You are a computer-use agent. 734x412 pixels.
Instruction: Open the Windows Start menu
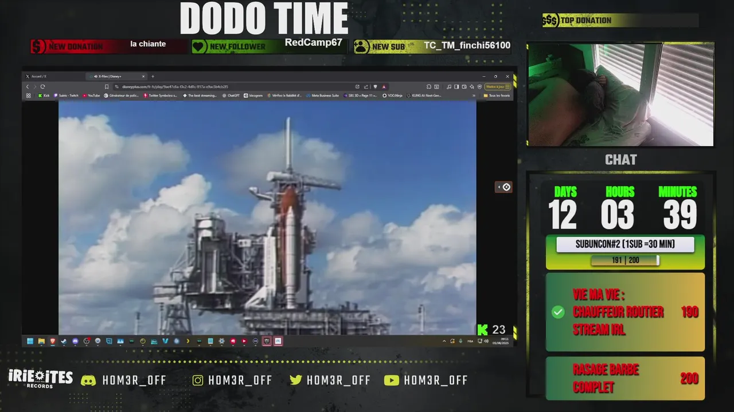pos(30,341)
